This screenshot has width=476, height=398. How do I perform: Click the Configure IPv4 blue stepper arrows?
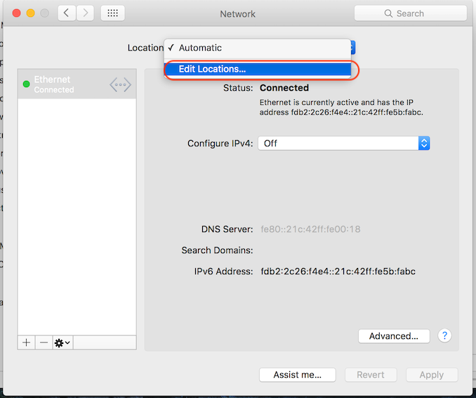[x=424, y=143]
